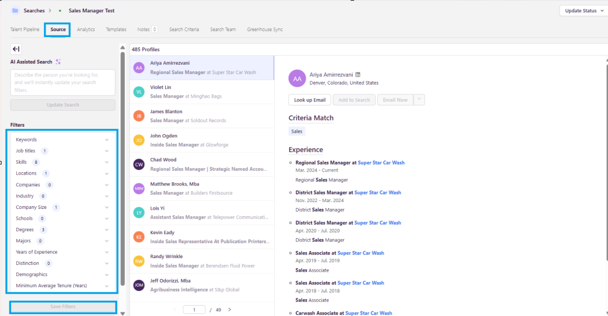Open the Super Star Car Wash company link
This screenshot has height=316, width=608.
(x=381, y=163)
